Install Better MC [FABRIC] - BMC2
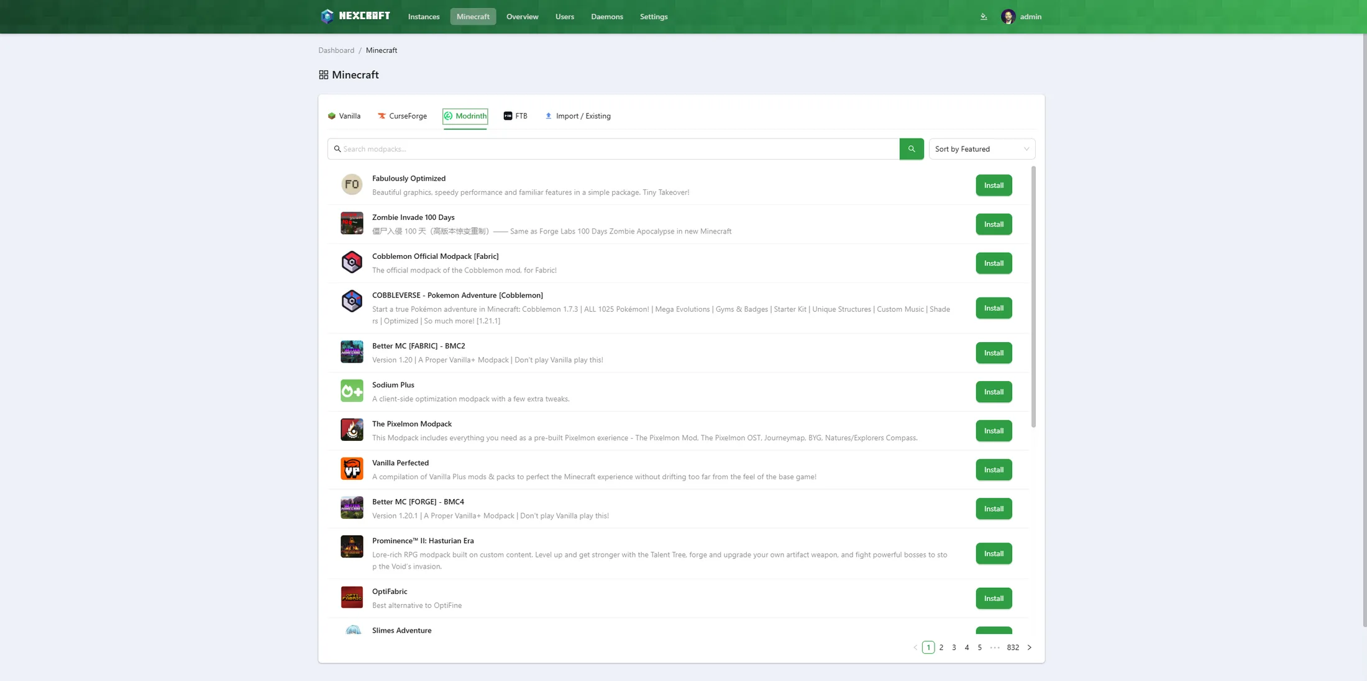Screen dimensions: 1367x681 (994, 353)
